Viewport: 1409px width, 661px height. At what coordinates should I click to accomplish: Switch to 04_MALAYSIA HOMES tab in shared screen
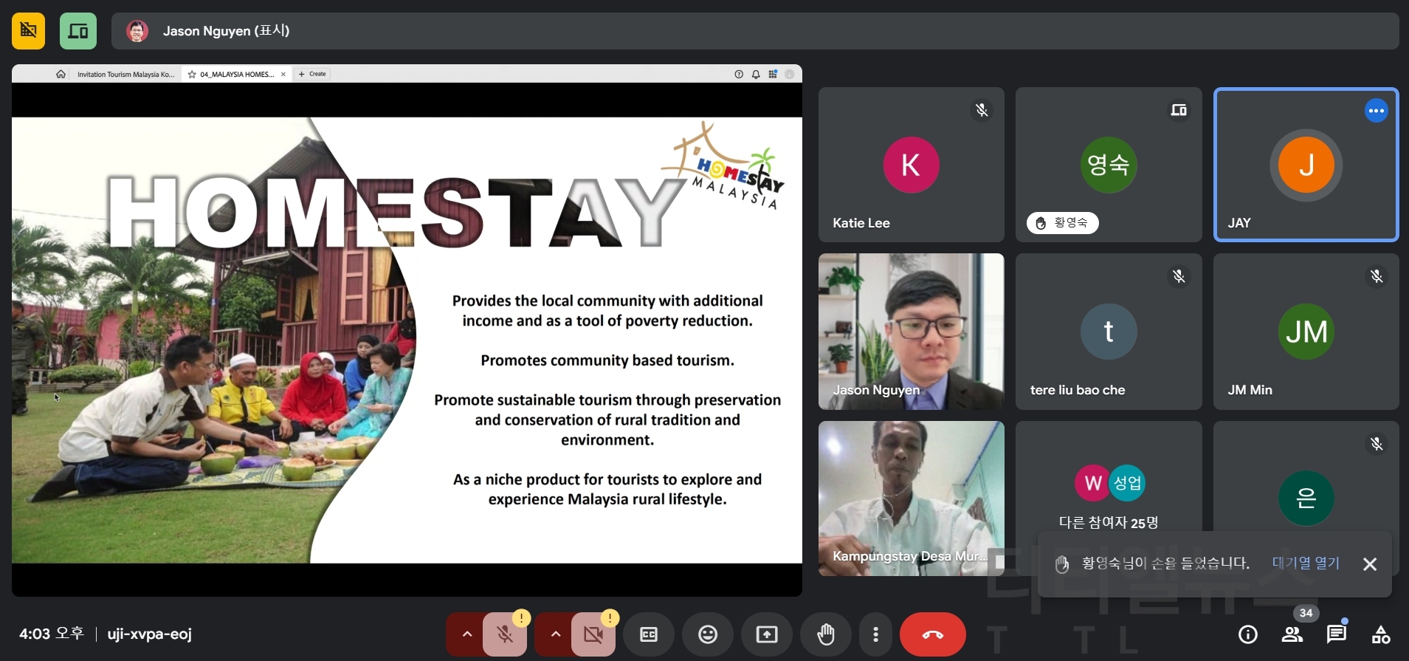pos(236,75)
